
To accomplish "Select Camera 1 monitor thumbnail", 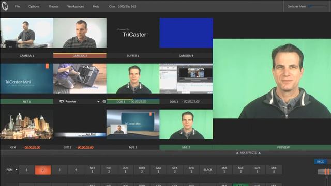I will (26, 33).
